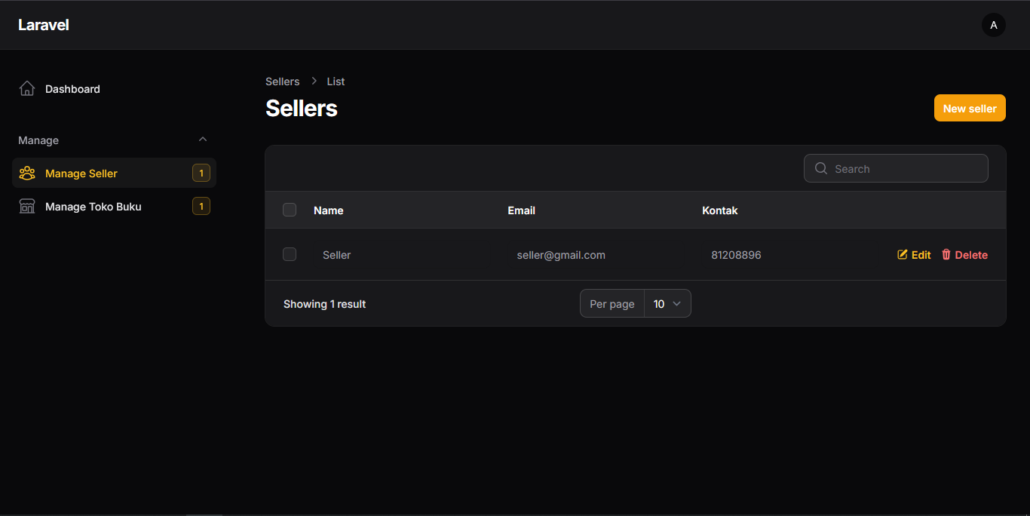Open the Per page dropdown
This screenshot has height=516, width=1030.
[x=667, y=304]
